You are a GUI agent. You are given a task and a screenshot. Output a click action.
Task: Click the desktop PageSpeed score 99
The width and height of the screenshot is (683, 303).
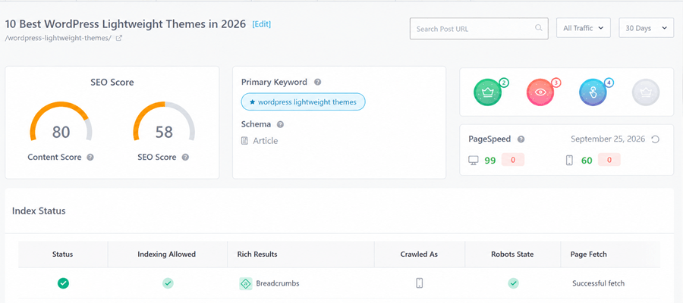[490, 161]
